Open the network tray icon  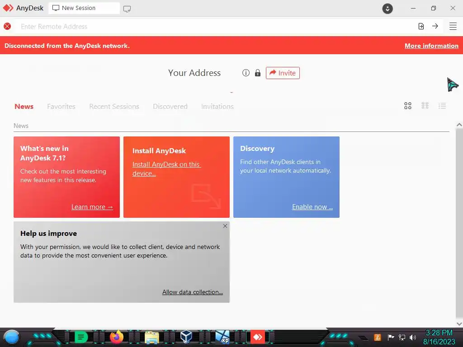pos(402,337)
